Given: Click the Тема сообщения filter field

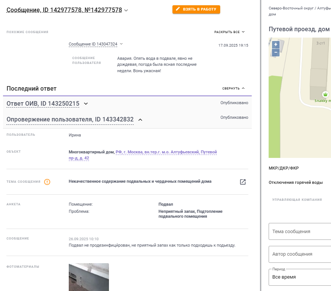Looking at the screenshot, I should pos(300,231).
